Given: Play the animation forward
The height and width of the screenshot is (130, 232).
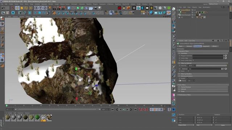Looking at the screenshot, I should pyautogui.click(x=124, y=109).
